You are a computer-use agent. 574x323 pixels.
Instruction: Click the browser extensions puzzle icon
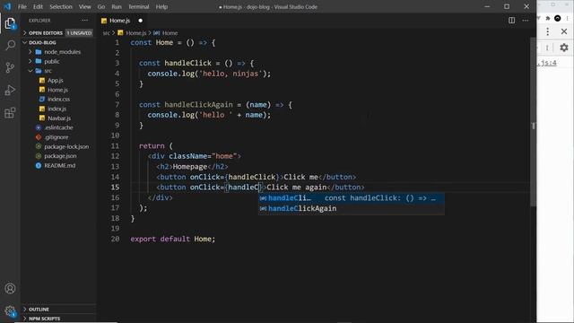(548, 18)
